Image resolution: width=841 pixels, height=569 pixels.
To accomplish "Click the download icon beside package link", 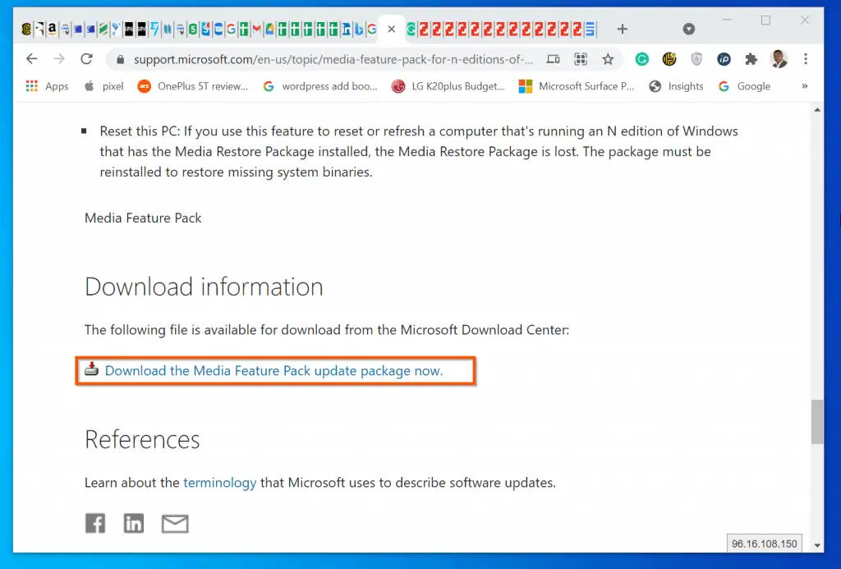I will coord(92,369).
